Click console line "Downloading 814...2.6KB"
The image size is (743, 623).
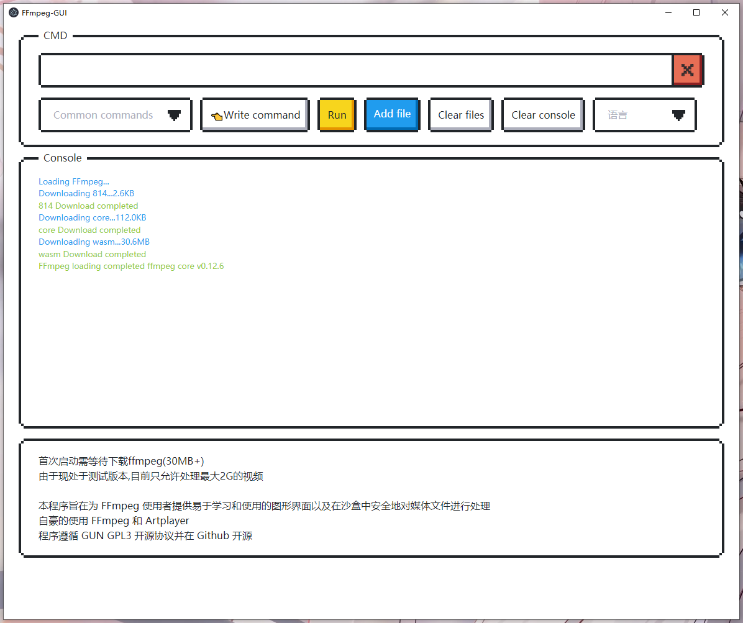click(x=86, y=193)
